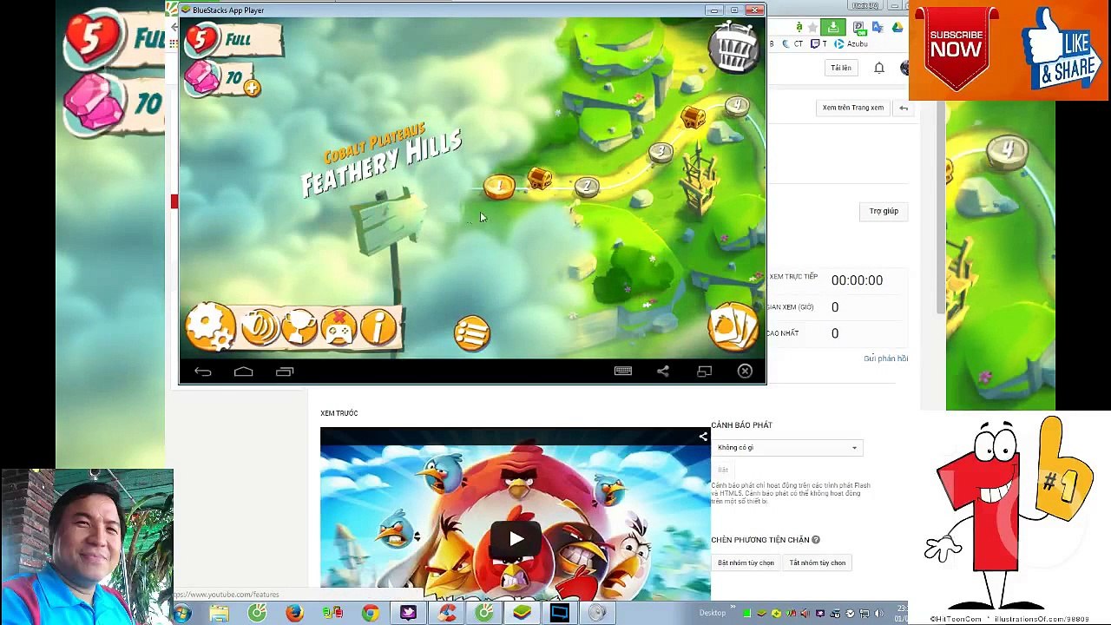Open the bird cards deck icon
This screenshot has height=625, width=1111.
click(x=733, y=326)
